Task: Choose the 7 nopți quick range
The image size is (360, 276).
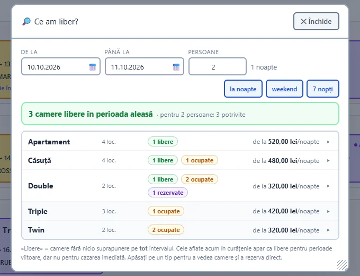Action: [323, 89]
